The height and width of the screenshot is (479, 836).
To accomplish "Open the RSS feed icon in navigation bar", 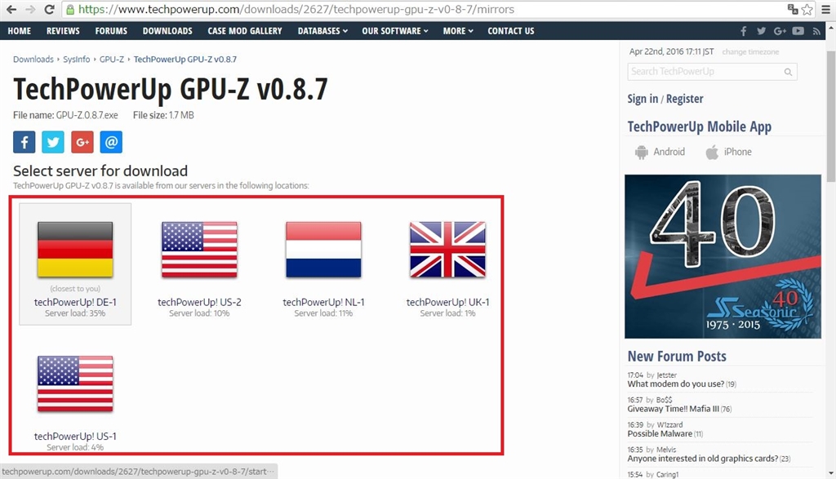I will click(816, 32).
